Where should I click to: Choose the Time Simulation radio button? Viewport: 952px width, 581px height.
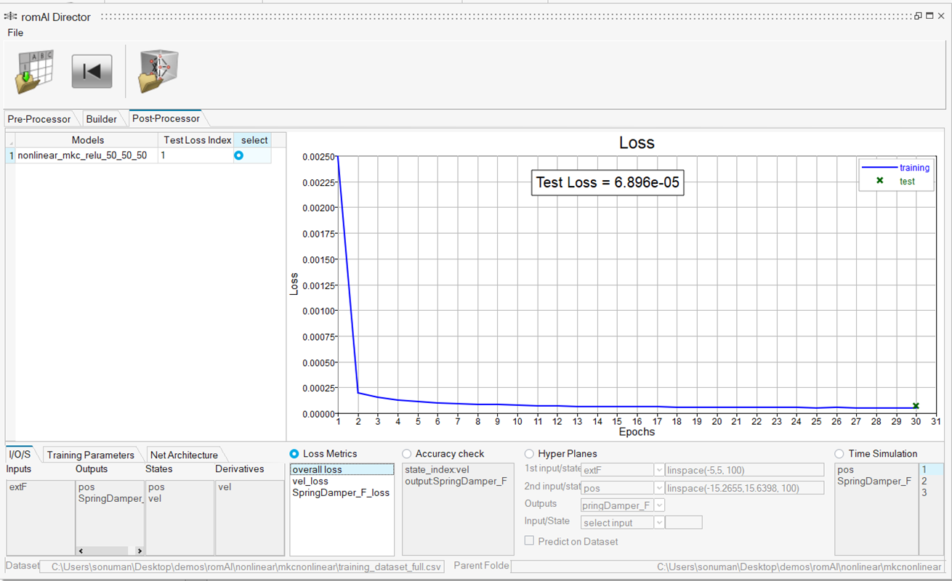[839, 454]
